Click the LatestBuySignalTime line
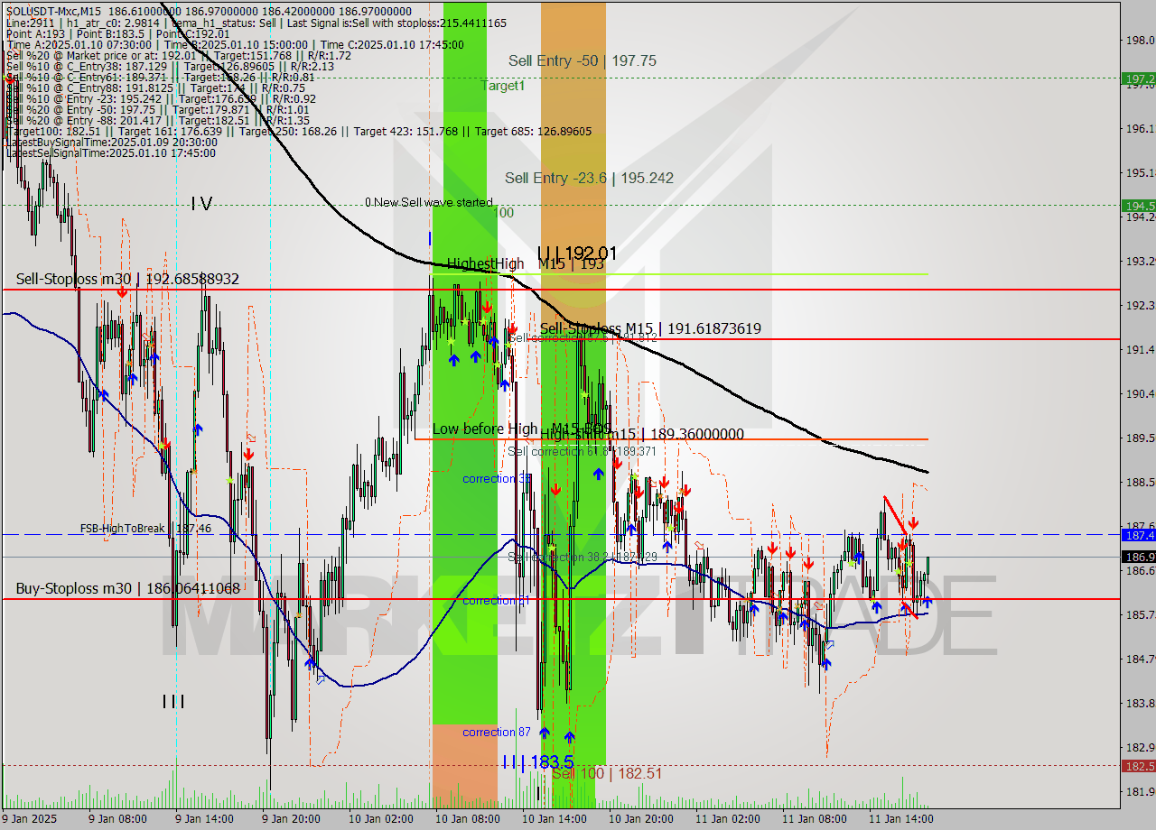The image size is (1156, 830). [x=111, y=142]
